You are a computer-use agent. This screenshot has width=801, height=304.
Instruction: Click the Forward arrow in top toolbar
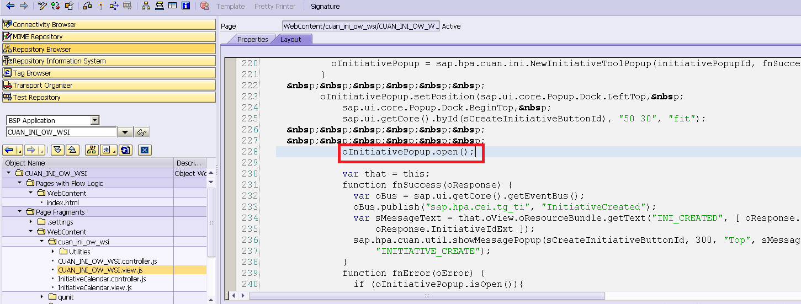[24, 6]
